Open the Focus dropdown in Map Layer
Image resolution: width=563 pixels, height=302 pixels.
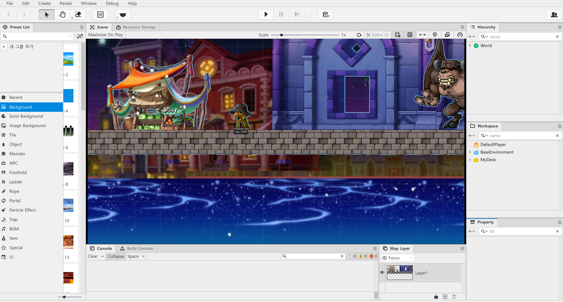pyautogui.click(x=397, y=258)
